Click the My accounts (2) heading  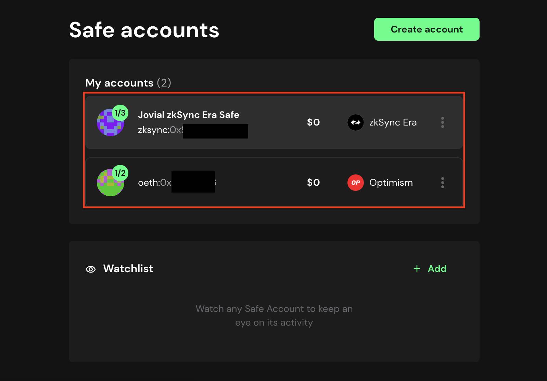128,83
